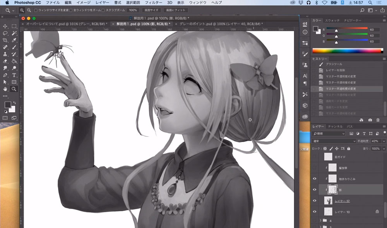Hide the レイヤー 17 layer
Image resolution: width=387 pixels, height=228 pixels.
[x=314, y=201]
